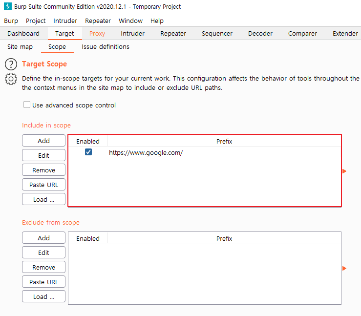361x316 pixels.
Task: Click Enabled column header in Exclude table
Action: click(88, 238)
